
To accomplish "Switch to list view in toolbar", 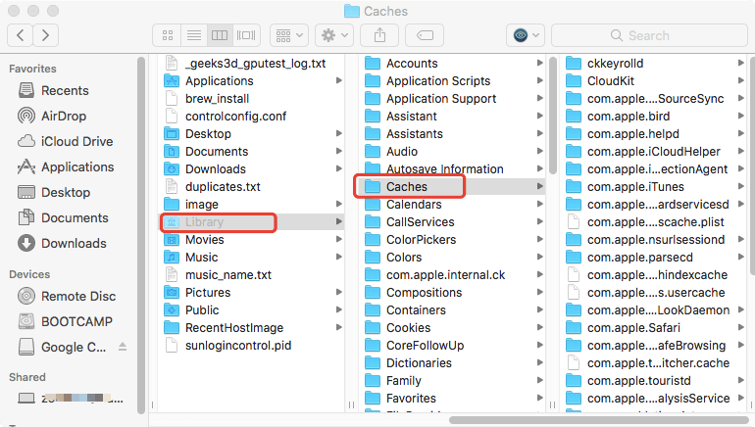I will (x=194, y=35).
